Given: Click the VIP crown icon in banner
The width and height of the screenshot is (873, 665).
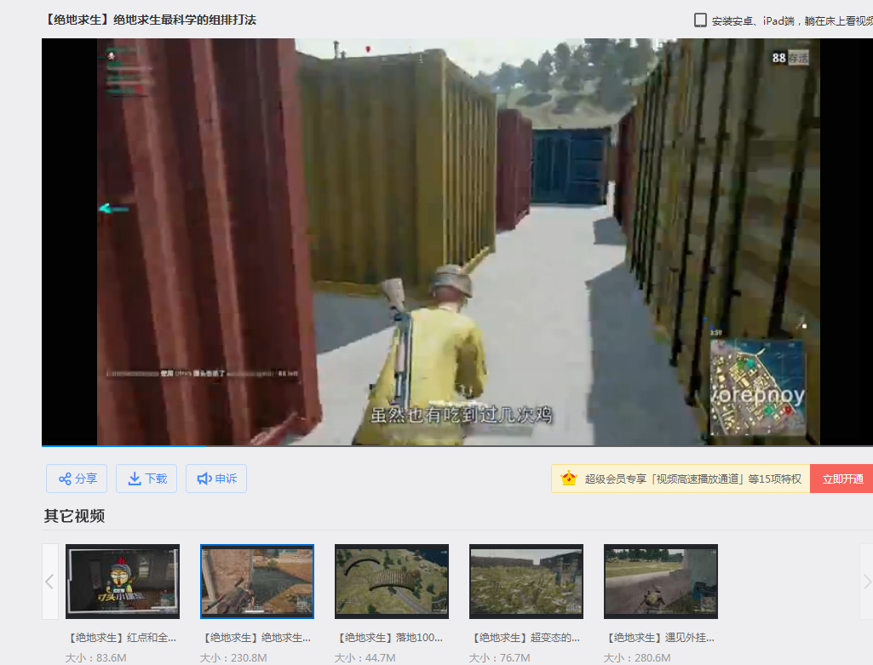Looking at the screenshot, I should pos(569,479).
